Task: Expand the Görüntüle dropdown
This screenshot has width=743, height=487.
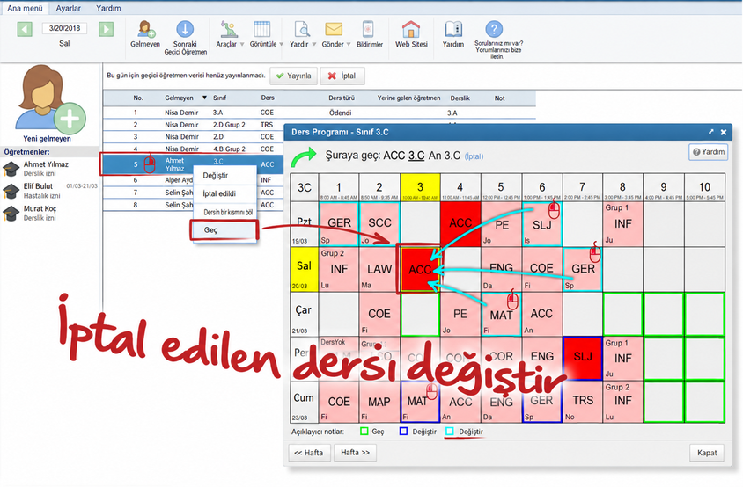Action: 281,45
